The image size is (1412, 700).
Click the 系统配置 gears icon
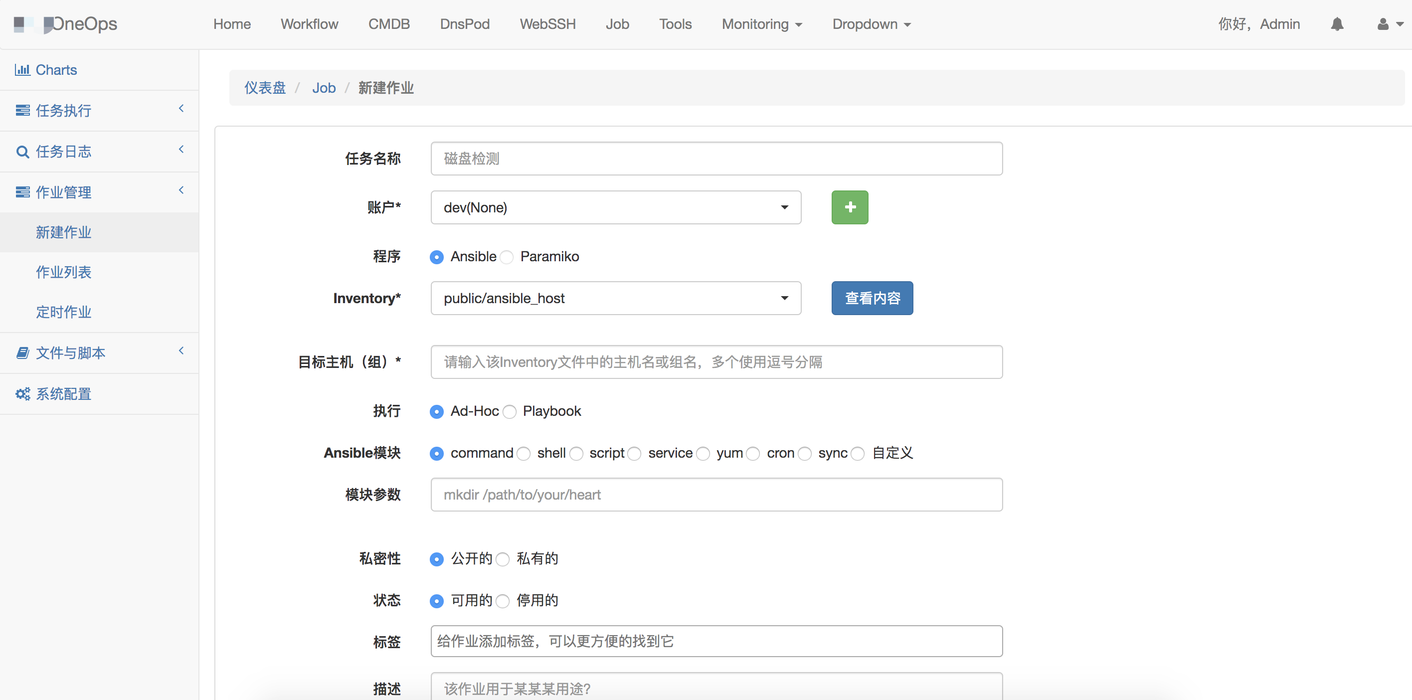[22, 393]
